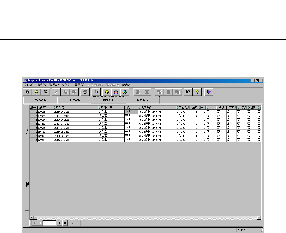
Task: Click the horizontal scrollbar right arrow
Action: tap(259, 218)
